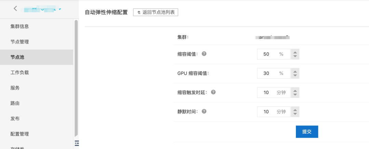Increase GPU 缩容阈值 with up arrow
369x149 pixels.
click(x=295, y=71)
